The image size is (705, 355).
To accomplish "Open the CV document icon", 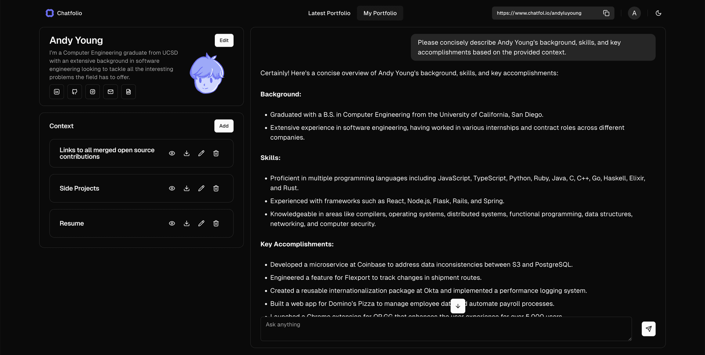I will coord(128,92).
